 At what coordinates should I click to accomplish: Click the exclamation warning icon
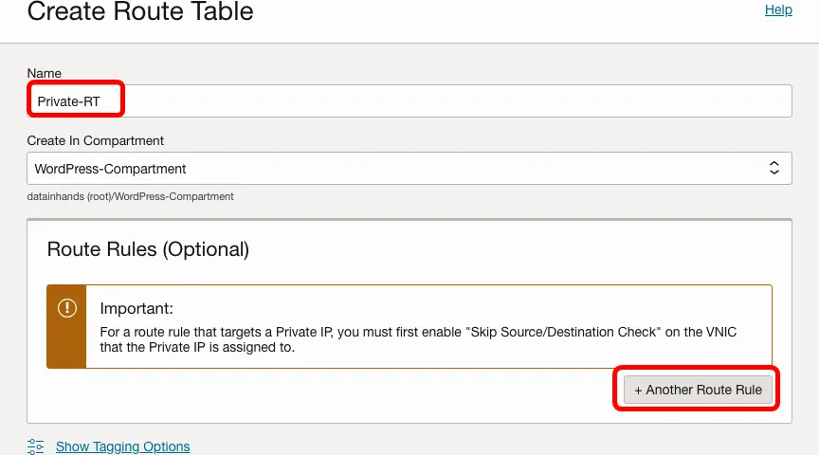(66, 309)
